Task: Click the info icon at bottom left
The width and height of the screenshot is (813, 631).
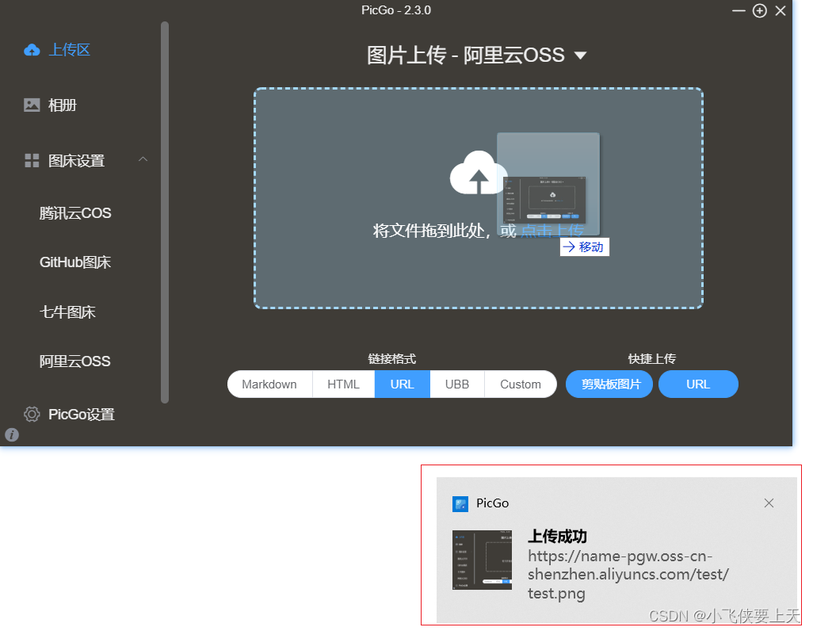Action: click(x=11, y=435)
